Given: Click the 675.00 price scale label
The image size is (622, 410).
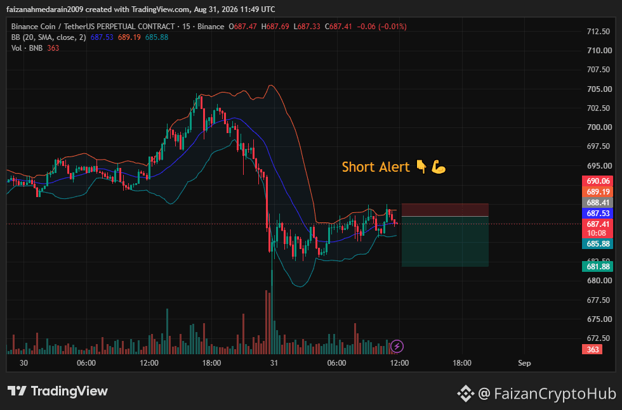Looking at the screenshot, I should pos(599,319).
